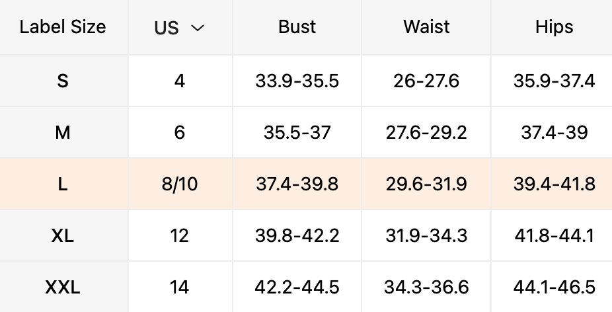Select the XXL label size row
This screenshot has height=312, width=612.
point(306,287)
